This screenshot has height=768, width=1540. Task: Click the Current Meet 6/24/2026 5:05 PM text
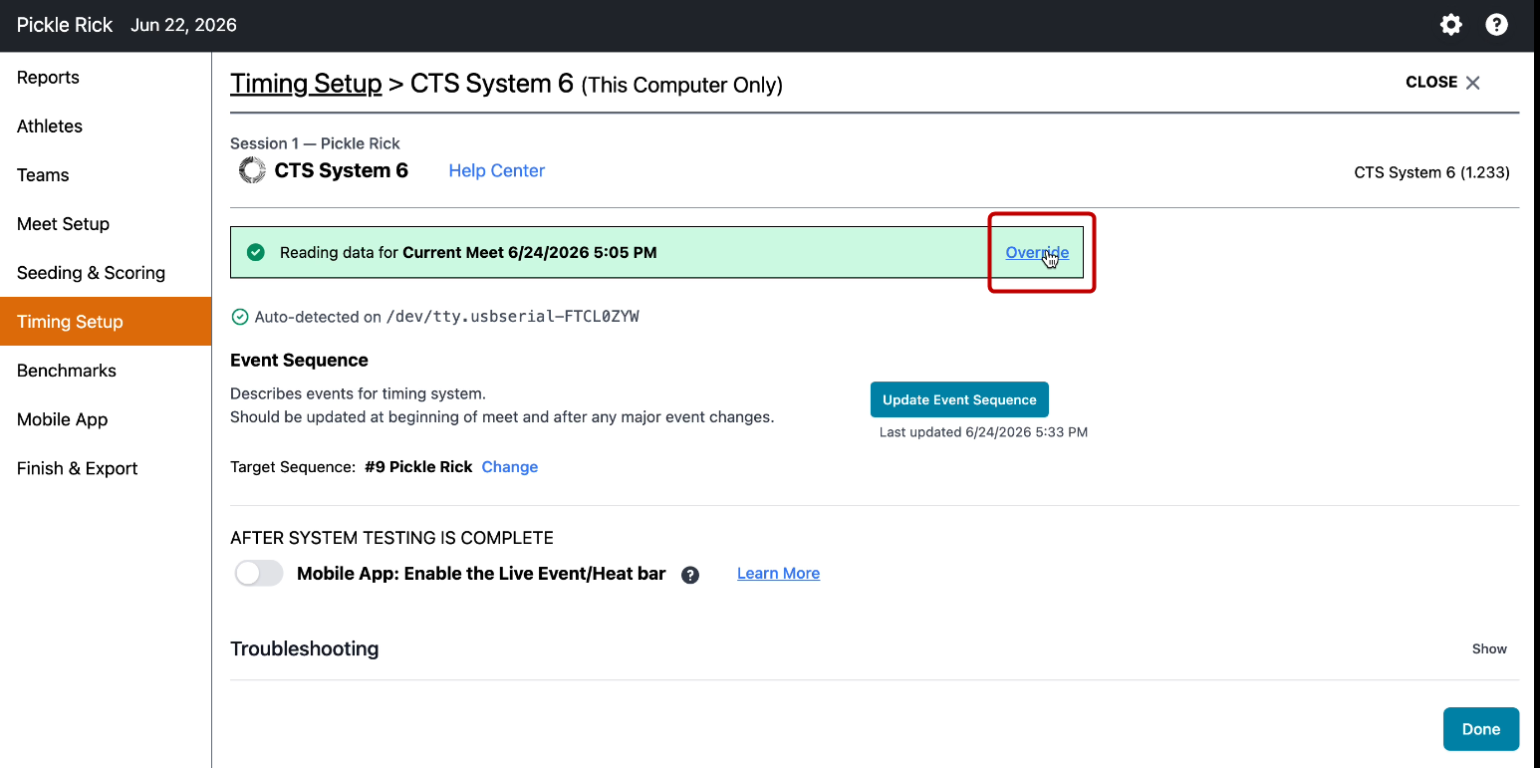530,252
